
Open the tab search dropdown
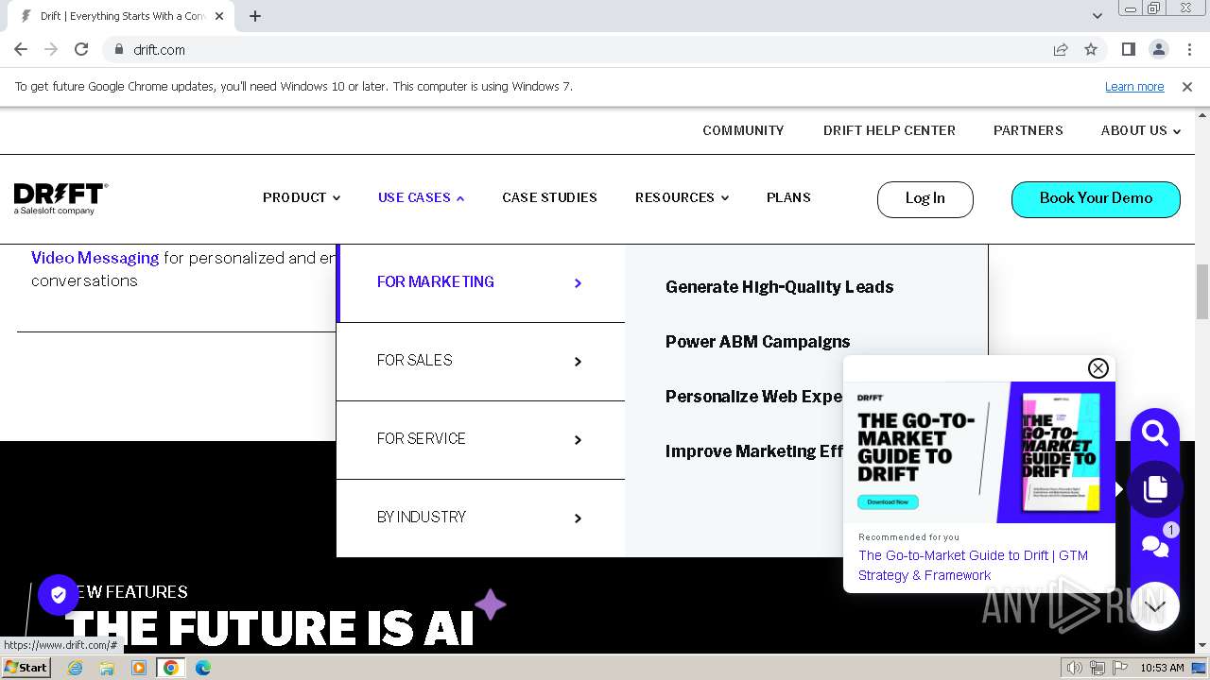(1098, 16)
